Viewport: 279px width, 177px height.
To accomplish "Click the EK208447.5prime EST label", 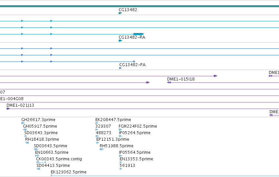I will point(113,120).
